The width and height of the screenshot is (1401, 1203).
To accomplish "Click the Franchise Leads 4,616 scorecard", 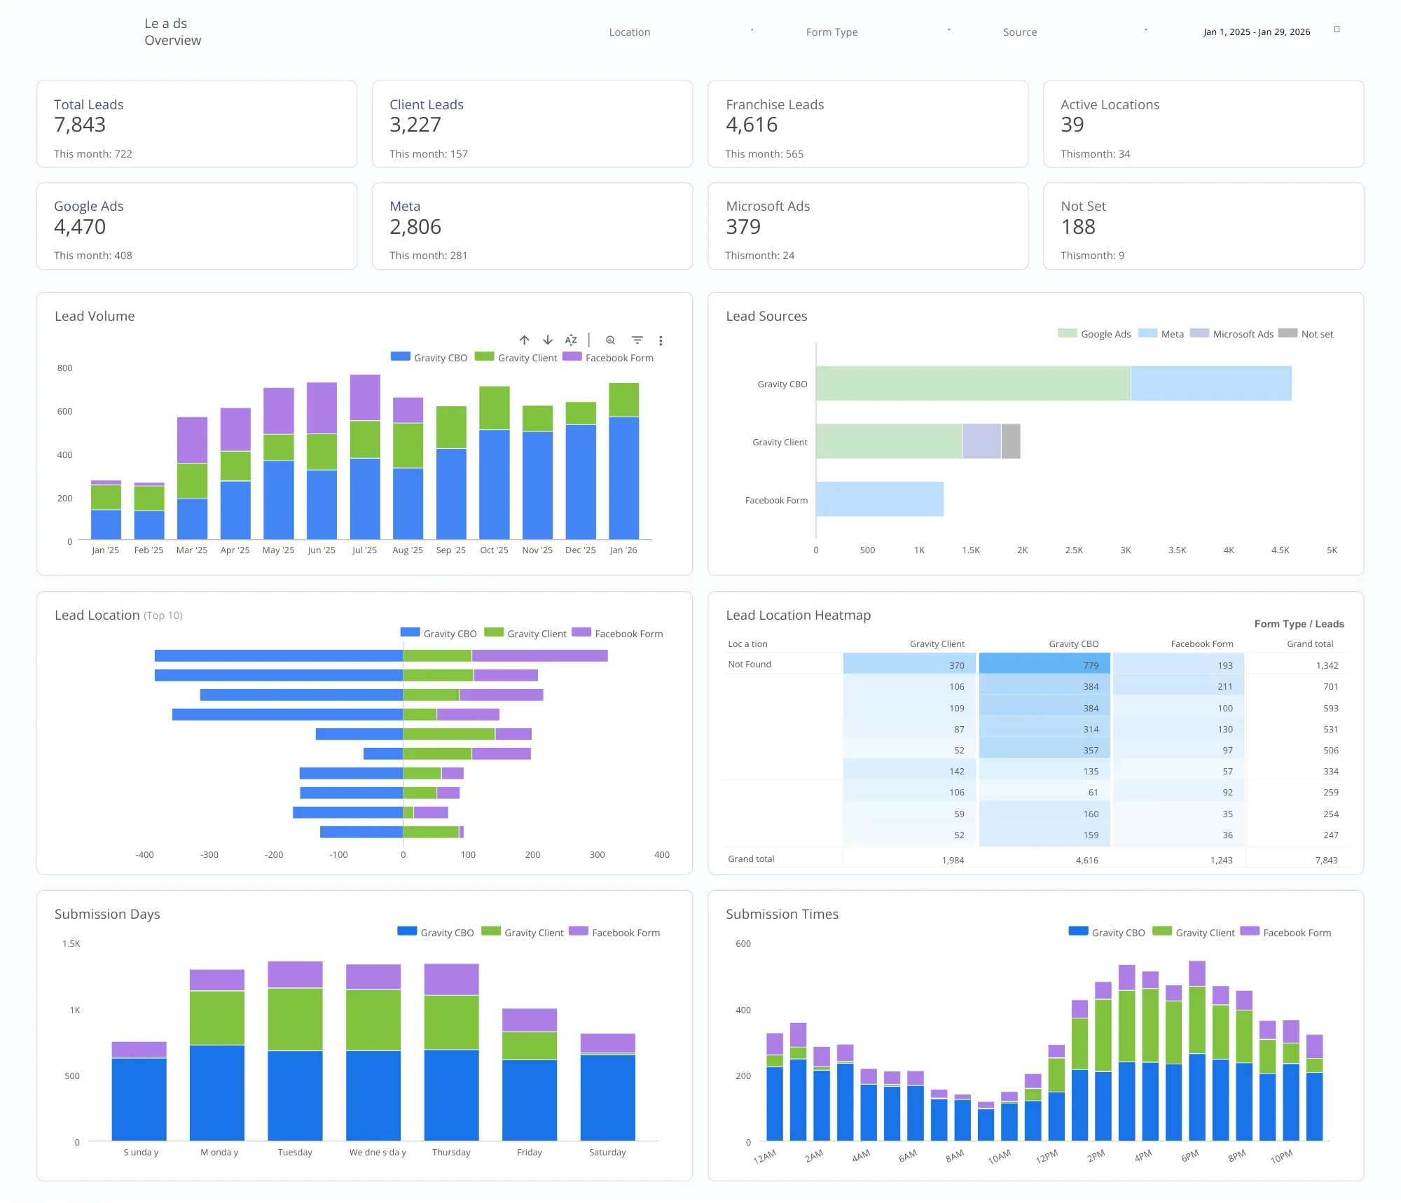I will point(868,124).
